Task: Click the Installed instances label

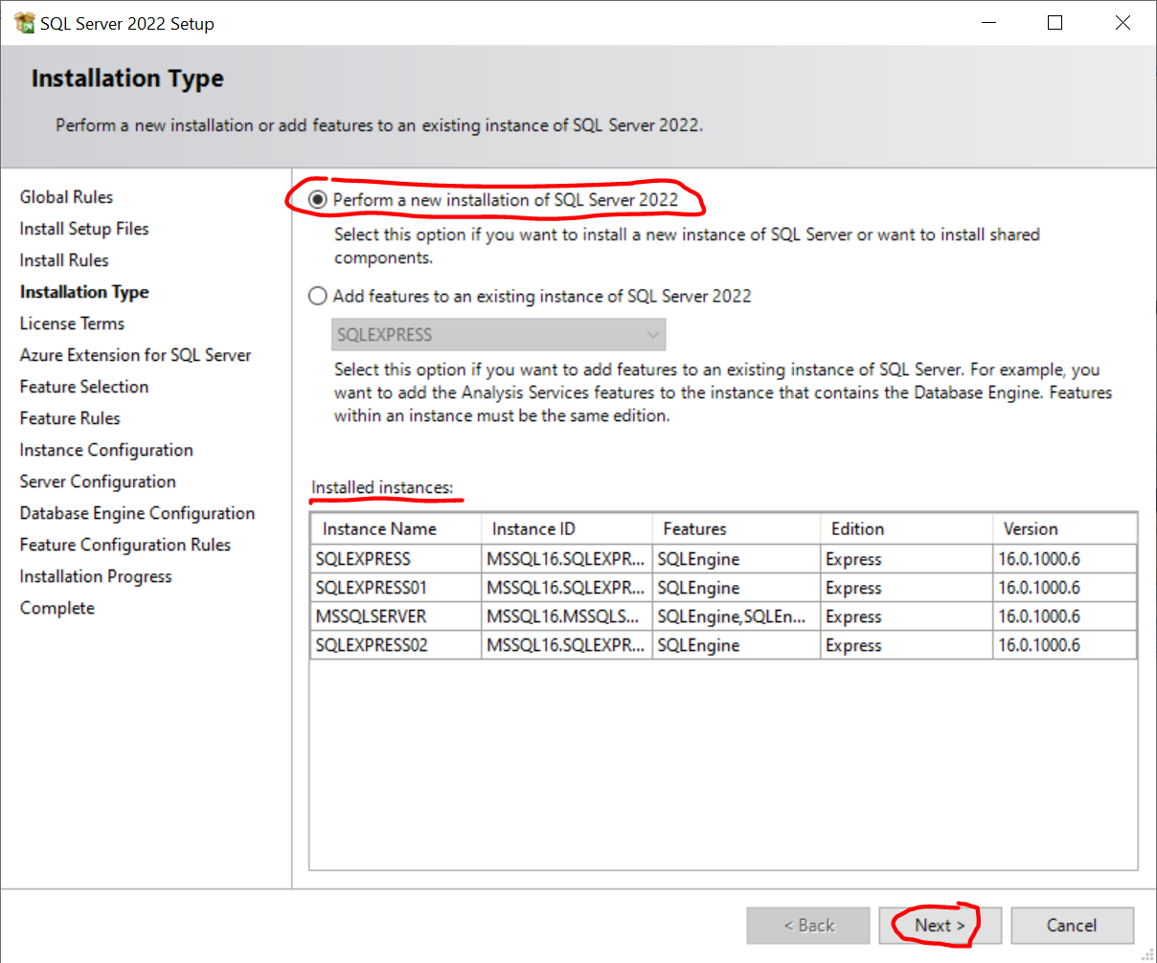Action: [x=382, y=487]
